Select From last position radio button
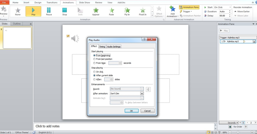 click(94, 59)
